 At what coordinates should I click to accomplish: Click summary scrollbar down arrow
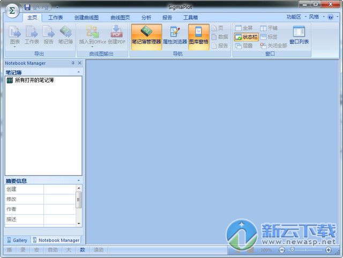(79, 224)
